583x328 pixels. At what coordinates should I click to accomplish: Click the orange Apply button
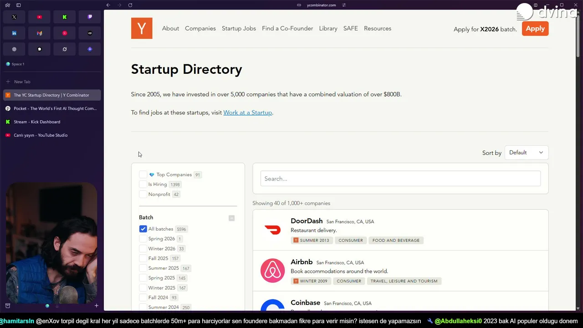535,28
